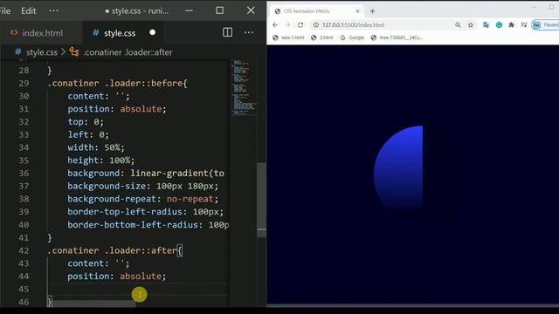Open a new browser tab with plus

point(372,11)
